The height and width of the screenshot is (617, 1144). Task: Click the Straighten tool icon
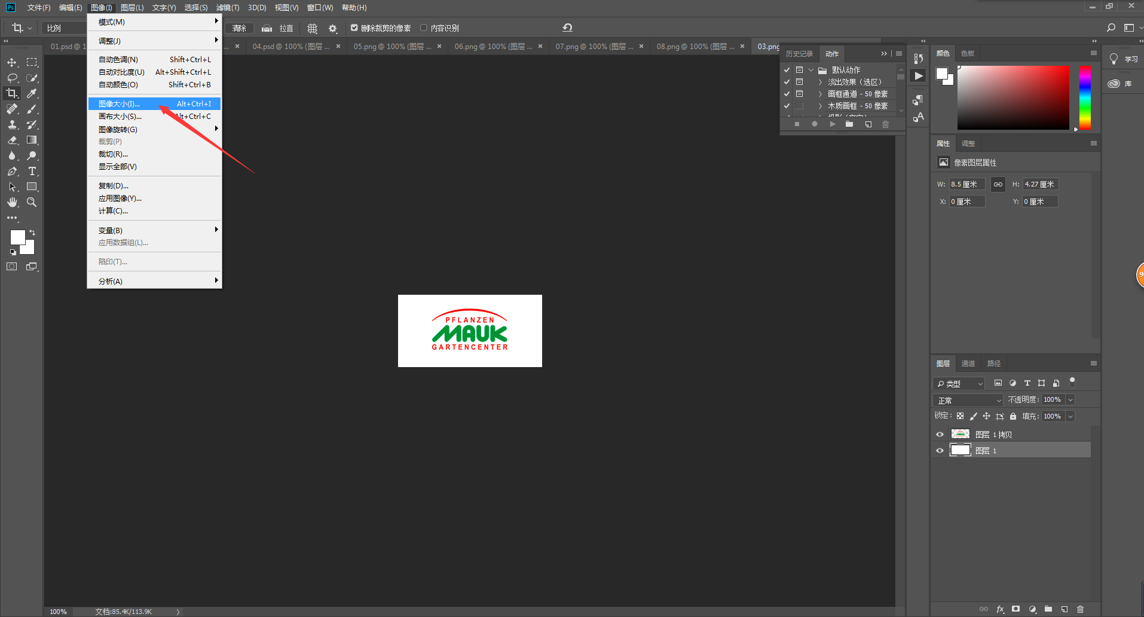pyautogui.click(x=267, y=28)
